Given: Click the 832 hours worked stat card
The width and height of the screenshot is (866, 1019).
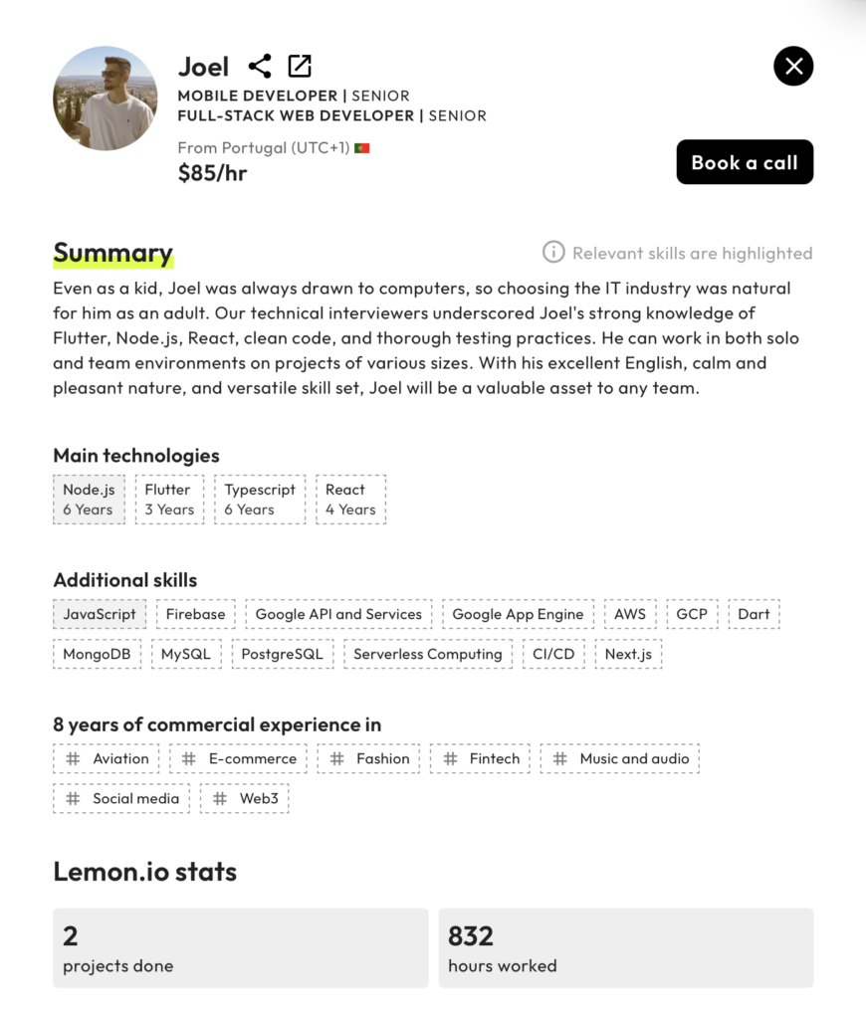Looking at the screenshot, I should tap(625, 947).
